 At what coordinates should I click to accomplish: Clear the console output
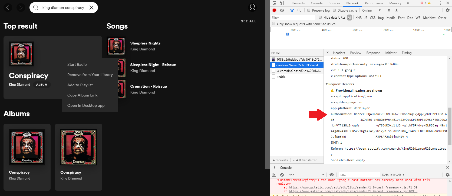282,175
